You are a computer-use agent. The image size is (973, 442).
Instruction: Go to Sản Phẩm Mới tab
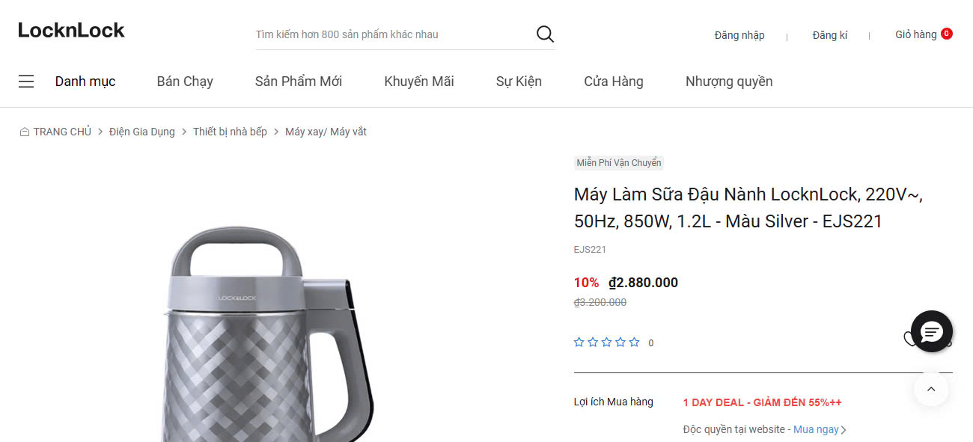[299, 82]
